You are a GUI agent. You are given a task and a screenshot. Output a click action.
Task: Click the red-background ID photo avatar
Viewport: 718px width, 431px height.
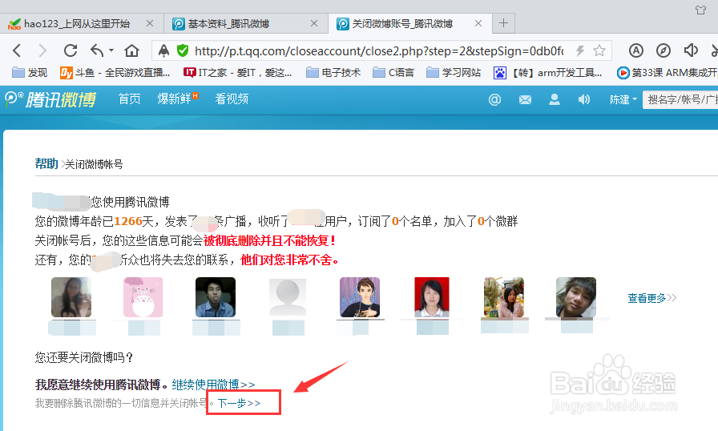(x=432, y=297)
